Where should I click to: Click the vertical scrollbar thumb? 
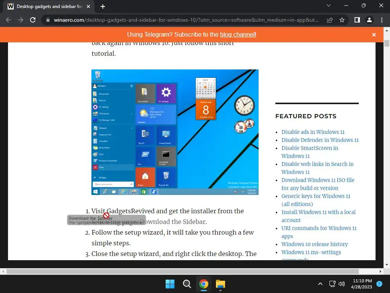[387, 43]
